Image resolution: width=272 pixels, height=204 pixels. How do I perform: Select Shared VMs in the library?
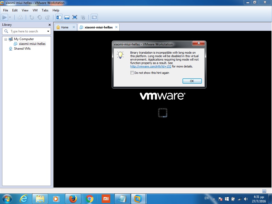[x=22, y=49]
